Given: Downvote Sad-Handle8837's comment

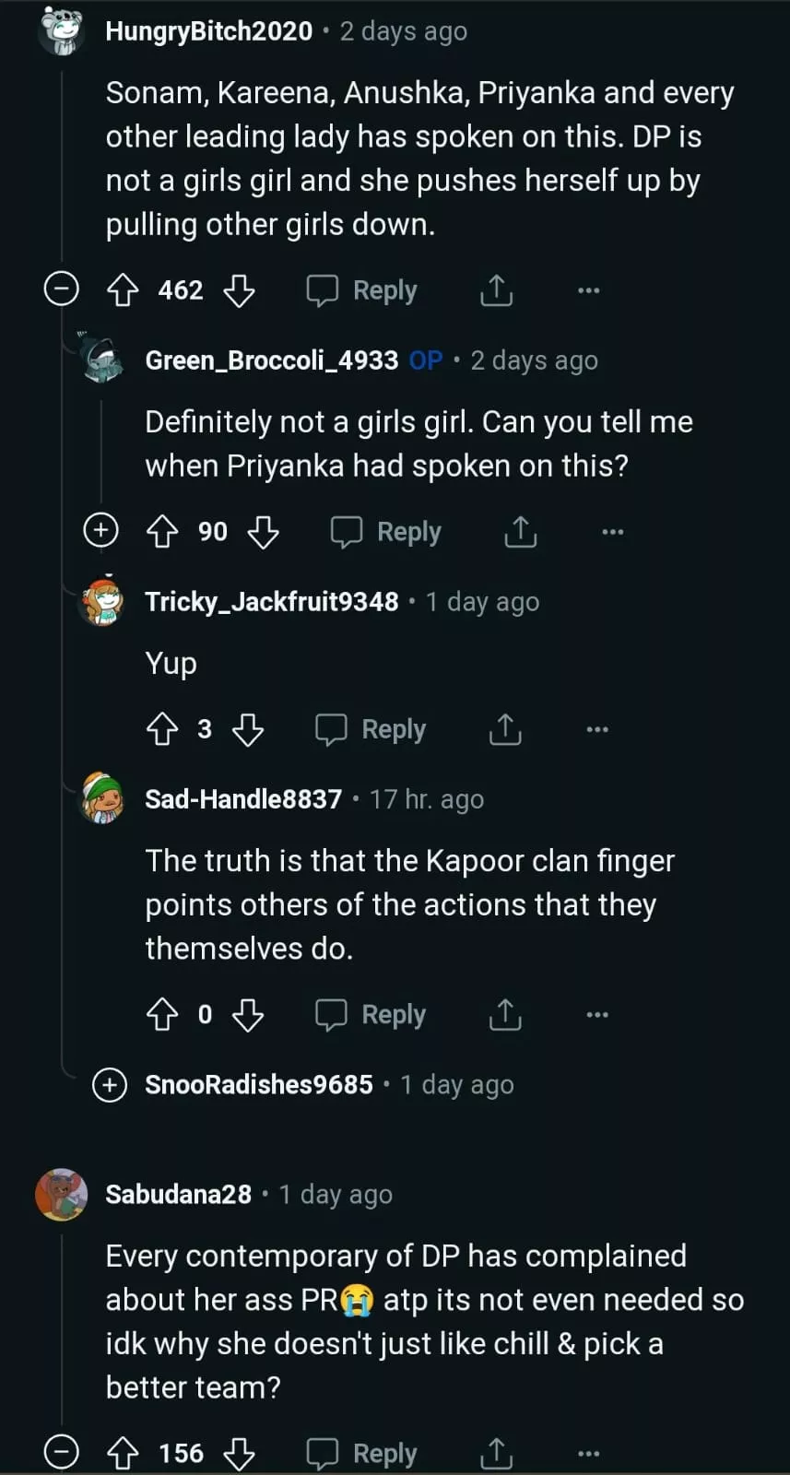Looking at the screenshot, I should 248,1015.
